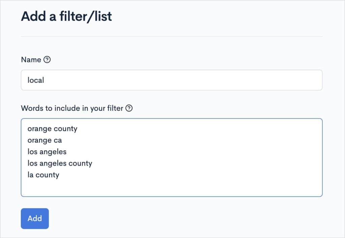The height and width of the screenshot is (238, 345).
Task: Click the end of the word local
Action: (44, 80)
